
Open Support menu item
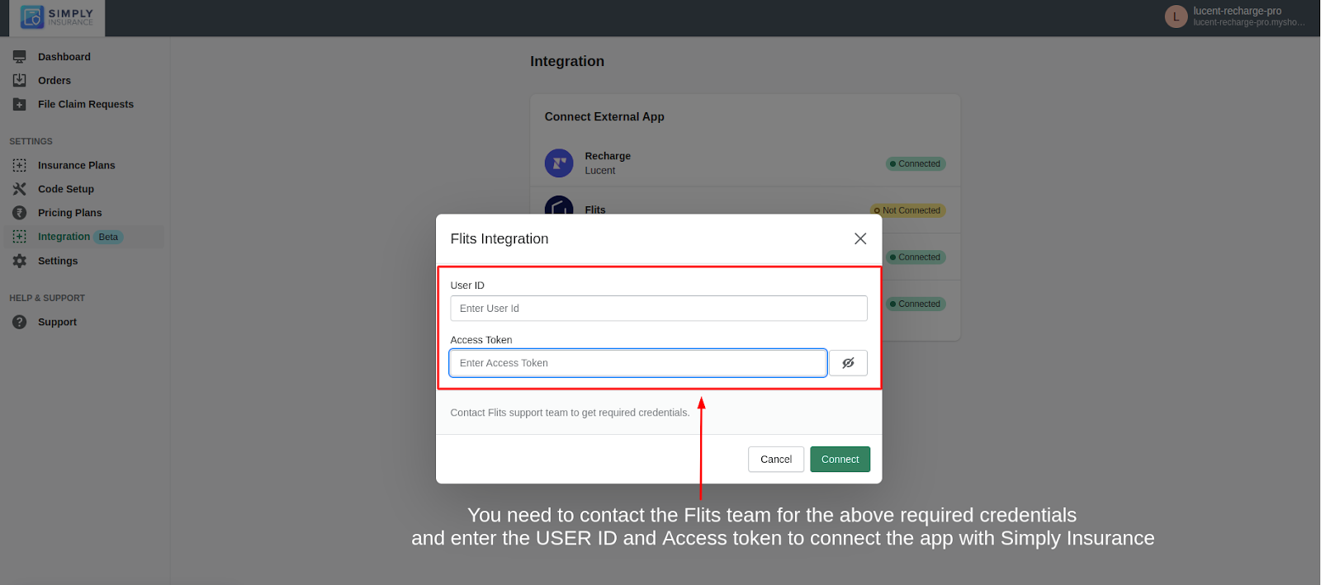(57, 322)
